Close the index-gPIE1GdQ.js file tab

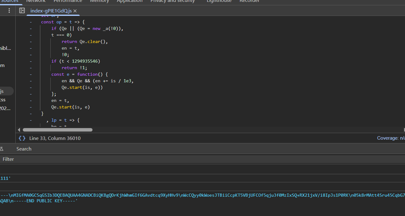[75, 11]
